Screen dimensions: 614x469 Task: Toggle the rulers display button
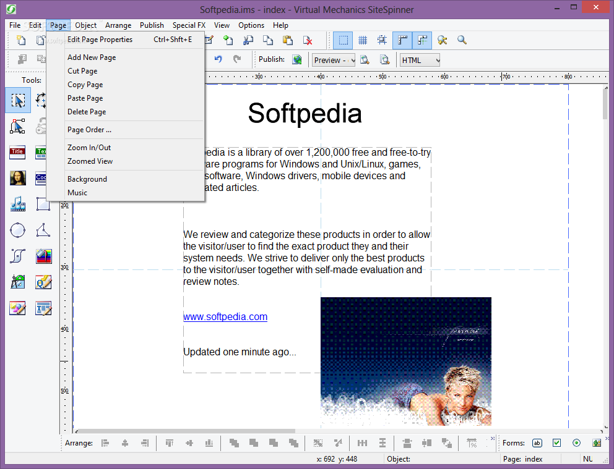[402, 40]
